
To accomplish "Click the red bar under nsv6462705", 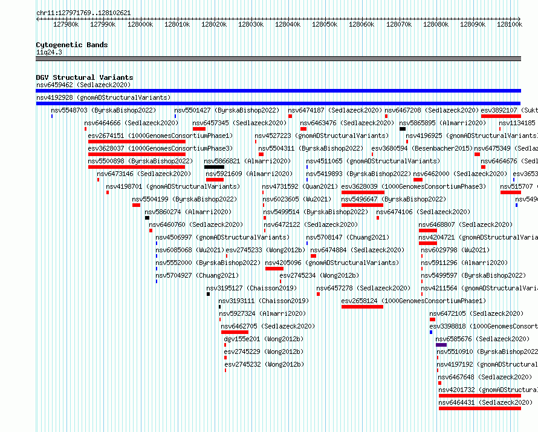I will (x=235, y=332).
